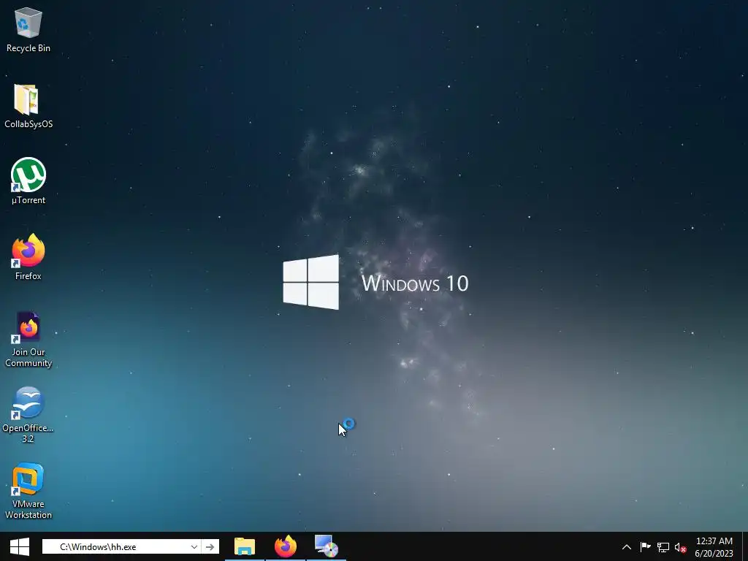Show hidden system tray icons
Image resolution: width=748 pixels, height=561 pixels.
pos(626,547)
